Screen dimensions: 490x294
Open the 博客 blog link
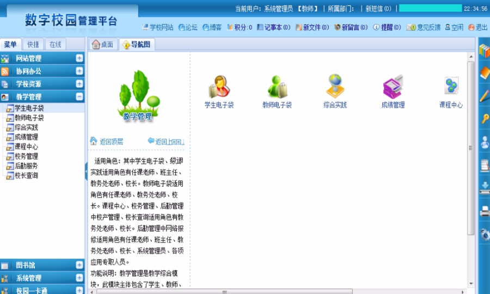pyautogui.click(x=212, y=27)
